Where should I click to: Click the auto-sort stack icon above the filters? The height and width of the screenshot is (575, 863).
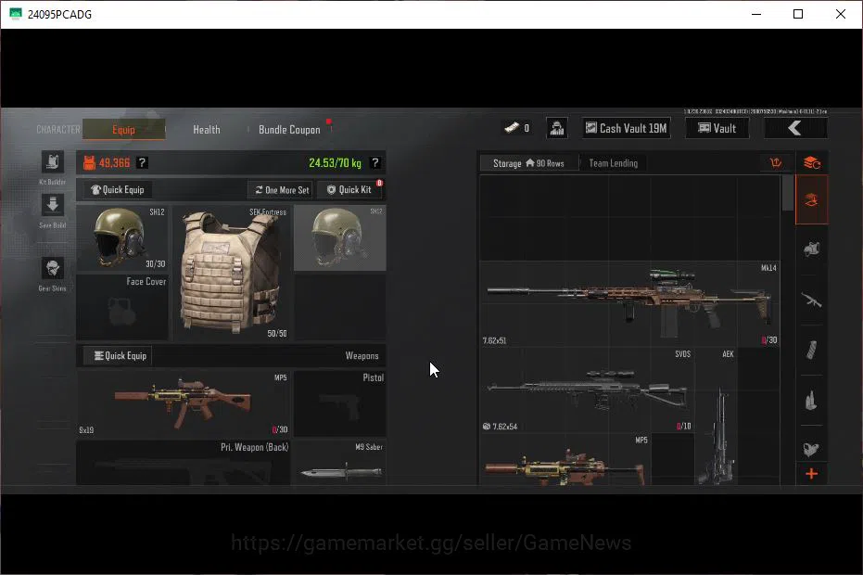pos(812,163)
